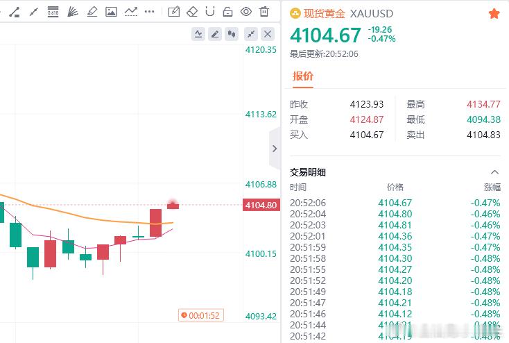Click the 时间 column header
The image size is (509, 343).
[298, 187]
